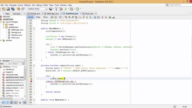Screen dimensions: 192x108
Task: Switch to the DBManager.java editor tab
Action: click(53, 14)
